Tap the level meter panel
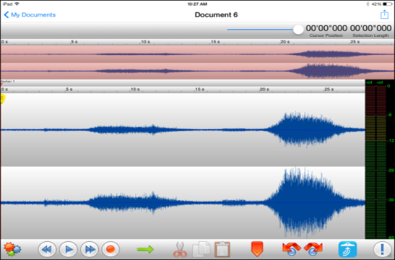 pos(380,159)
